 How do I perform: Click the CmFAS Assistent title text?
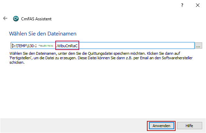(36, 19)
